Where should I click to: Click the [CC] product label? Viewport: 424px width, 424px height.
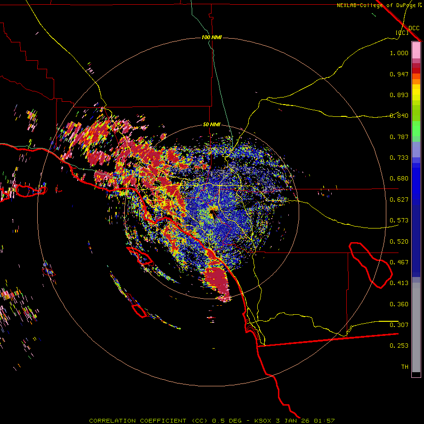(x=402, y=33)
